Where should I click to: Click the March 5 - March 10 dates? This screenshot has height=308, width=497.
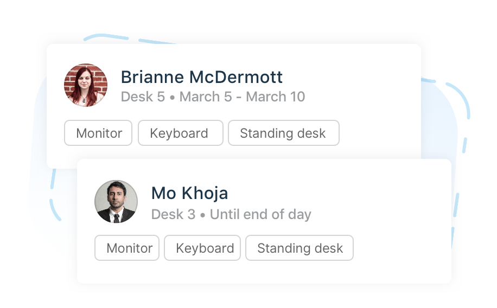pos(242,97)
